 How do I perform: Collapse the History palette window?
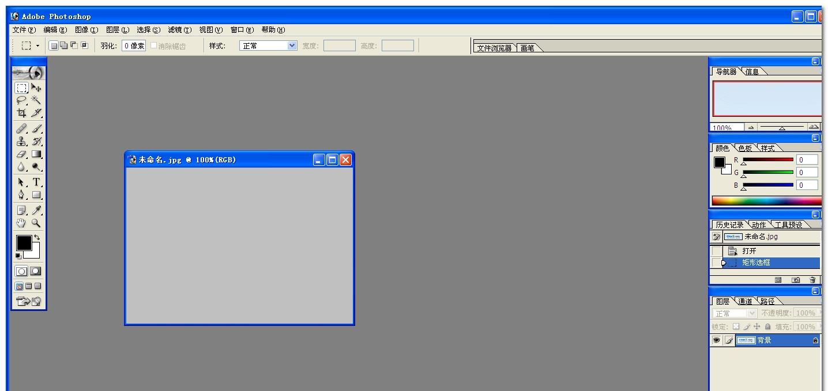[815, 214]
